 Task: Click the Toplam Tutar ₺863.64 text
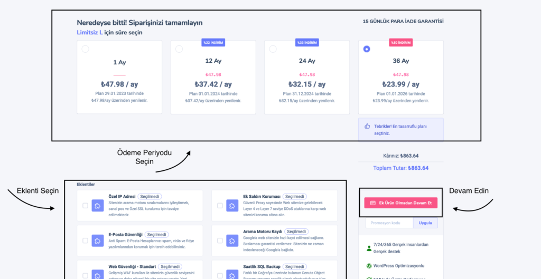[401, 168]
